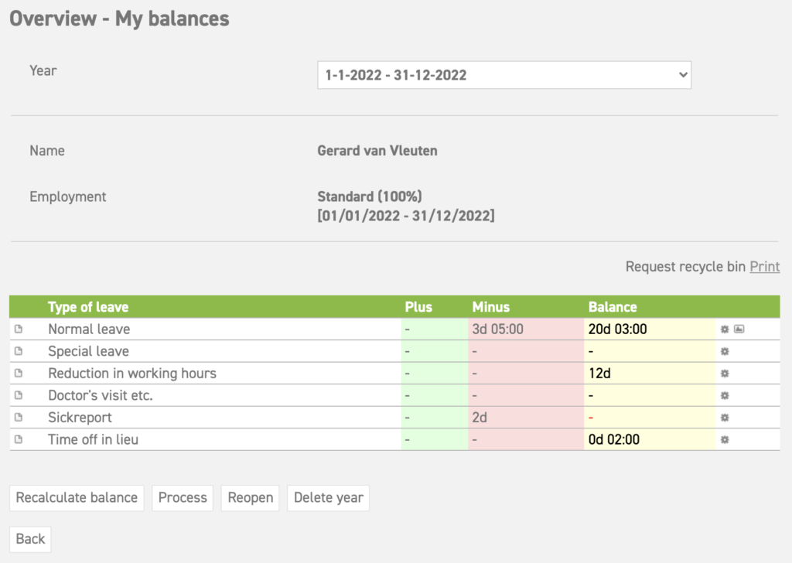Viewport: 792px width, 563px height.
Task: Open the document icon for Doctor's visit etc.
Action: 17,395
